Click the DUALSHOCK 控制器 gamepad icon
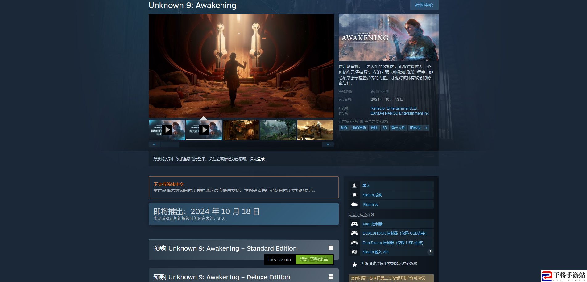The height and width of the screenshot is (282, 587). pyautogui.click(x=354, y=233)
